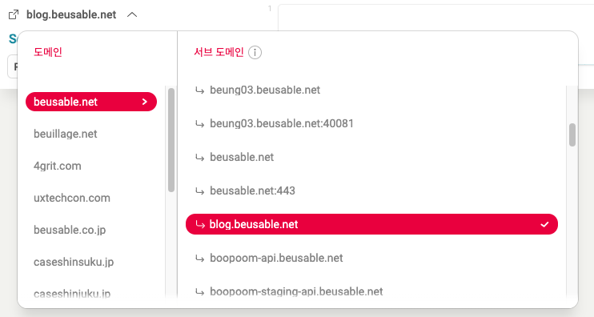Screen dimensions: 594x317
Task: Click the arrow icon beside boopoom-api.beusable.net
Action: pos(199,259)
